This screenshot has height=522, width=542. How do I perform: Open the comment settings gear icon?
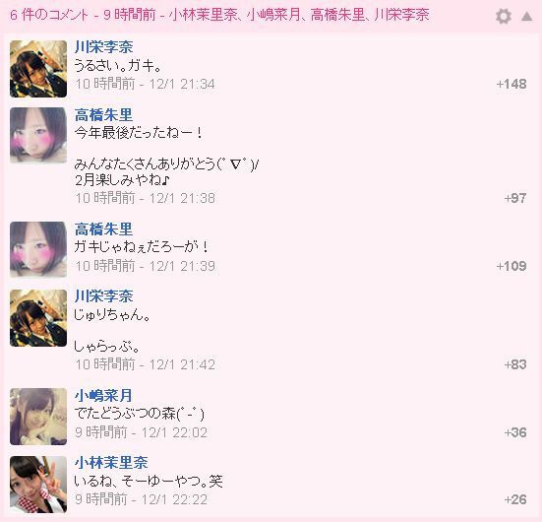pyautogui.click(x=504, y=16)
